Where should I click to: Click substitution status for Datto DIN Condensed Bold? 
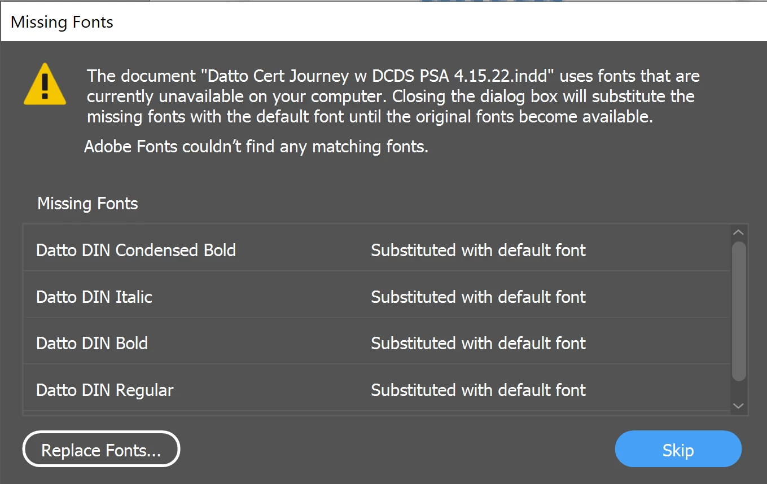(478, 250)
